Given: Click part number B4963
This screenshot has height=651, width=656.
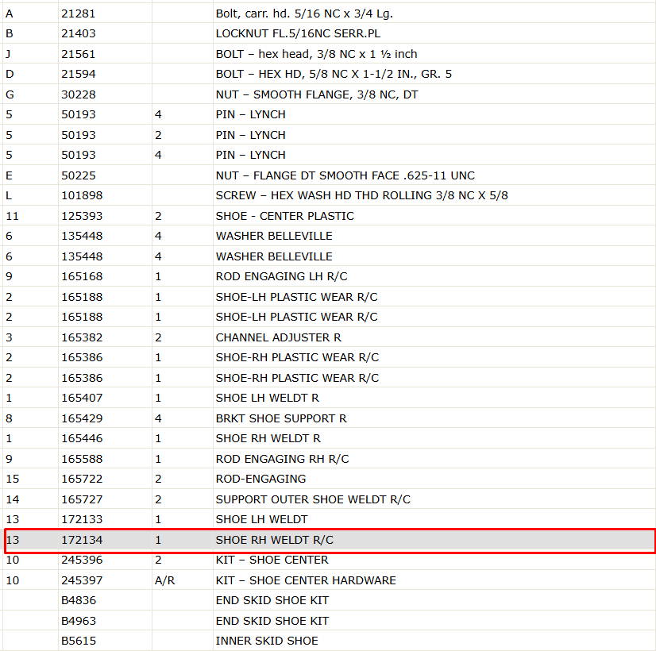Looking at the screenshot, I should [79, 621].
